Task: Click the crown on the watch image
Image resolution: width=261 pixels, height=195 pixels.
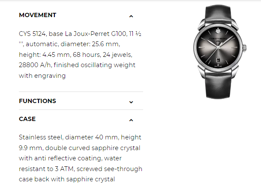Action: (245, 48)
